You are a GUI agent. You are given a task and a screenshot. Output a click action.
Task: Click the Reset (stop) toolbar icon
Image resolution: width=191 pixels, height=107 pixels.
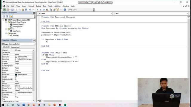(44, 10)
